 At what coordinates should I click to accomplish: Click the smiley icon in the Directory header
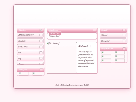coord(41,30)
